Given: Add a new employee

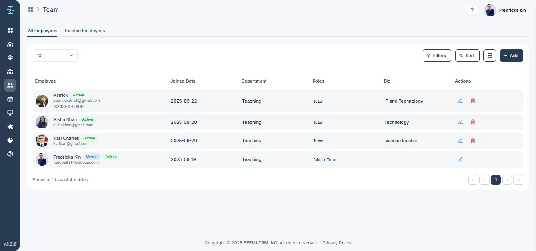Looking at the screenshot, I should (x=512, y=56).
